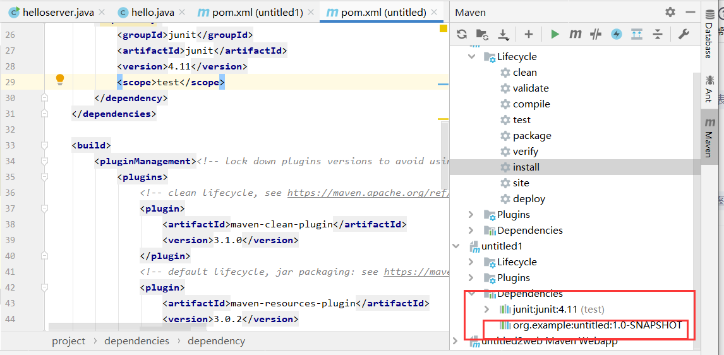724x355 pixels.
Task: Expand untitled2web Maven Webapp project
Action: (x=456, y=341)
